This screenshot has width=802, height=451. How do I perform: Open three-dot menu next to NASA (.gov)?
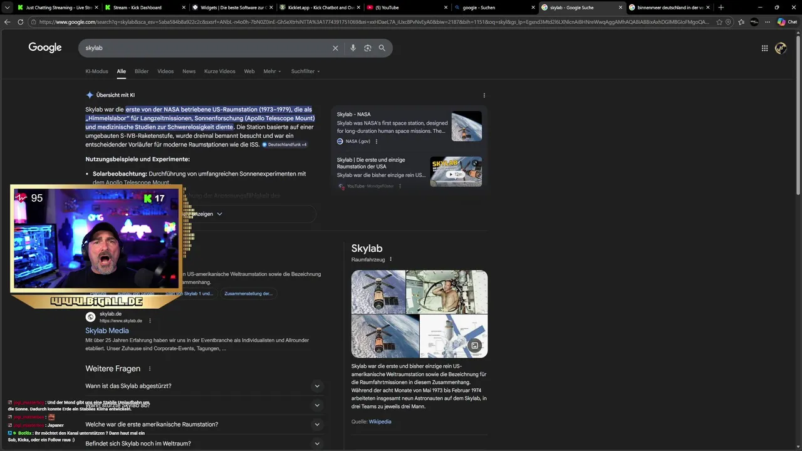tap(377, 142)
